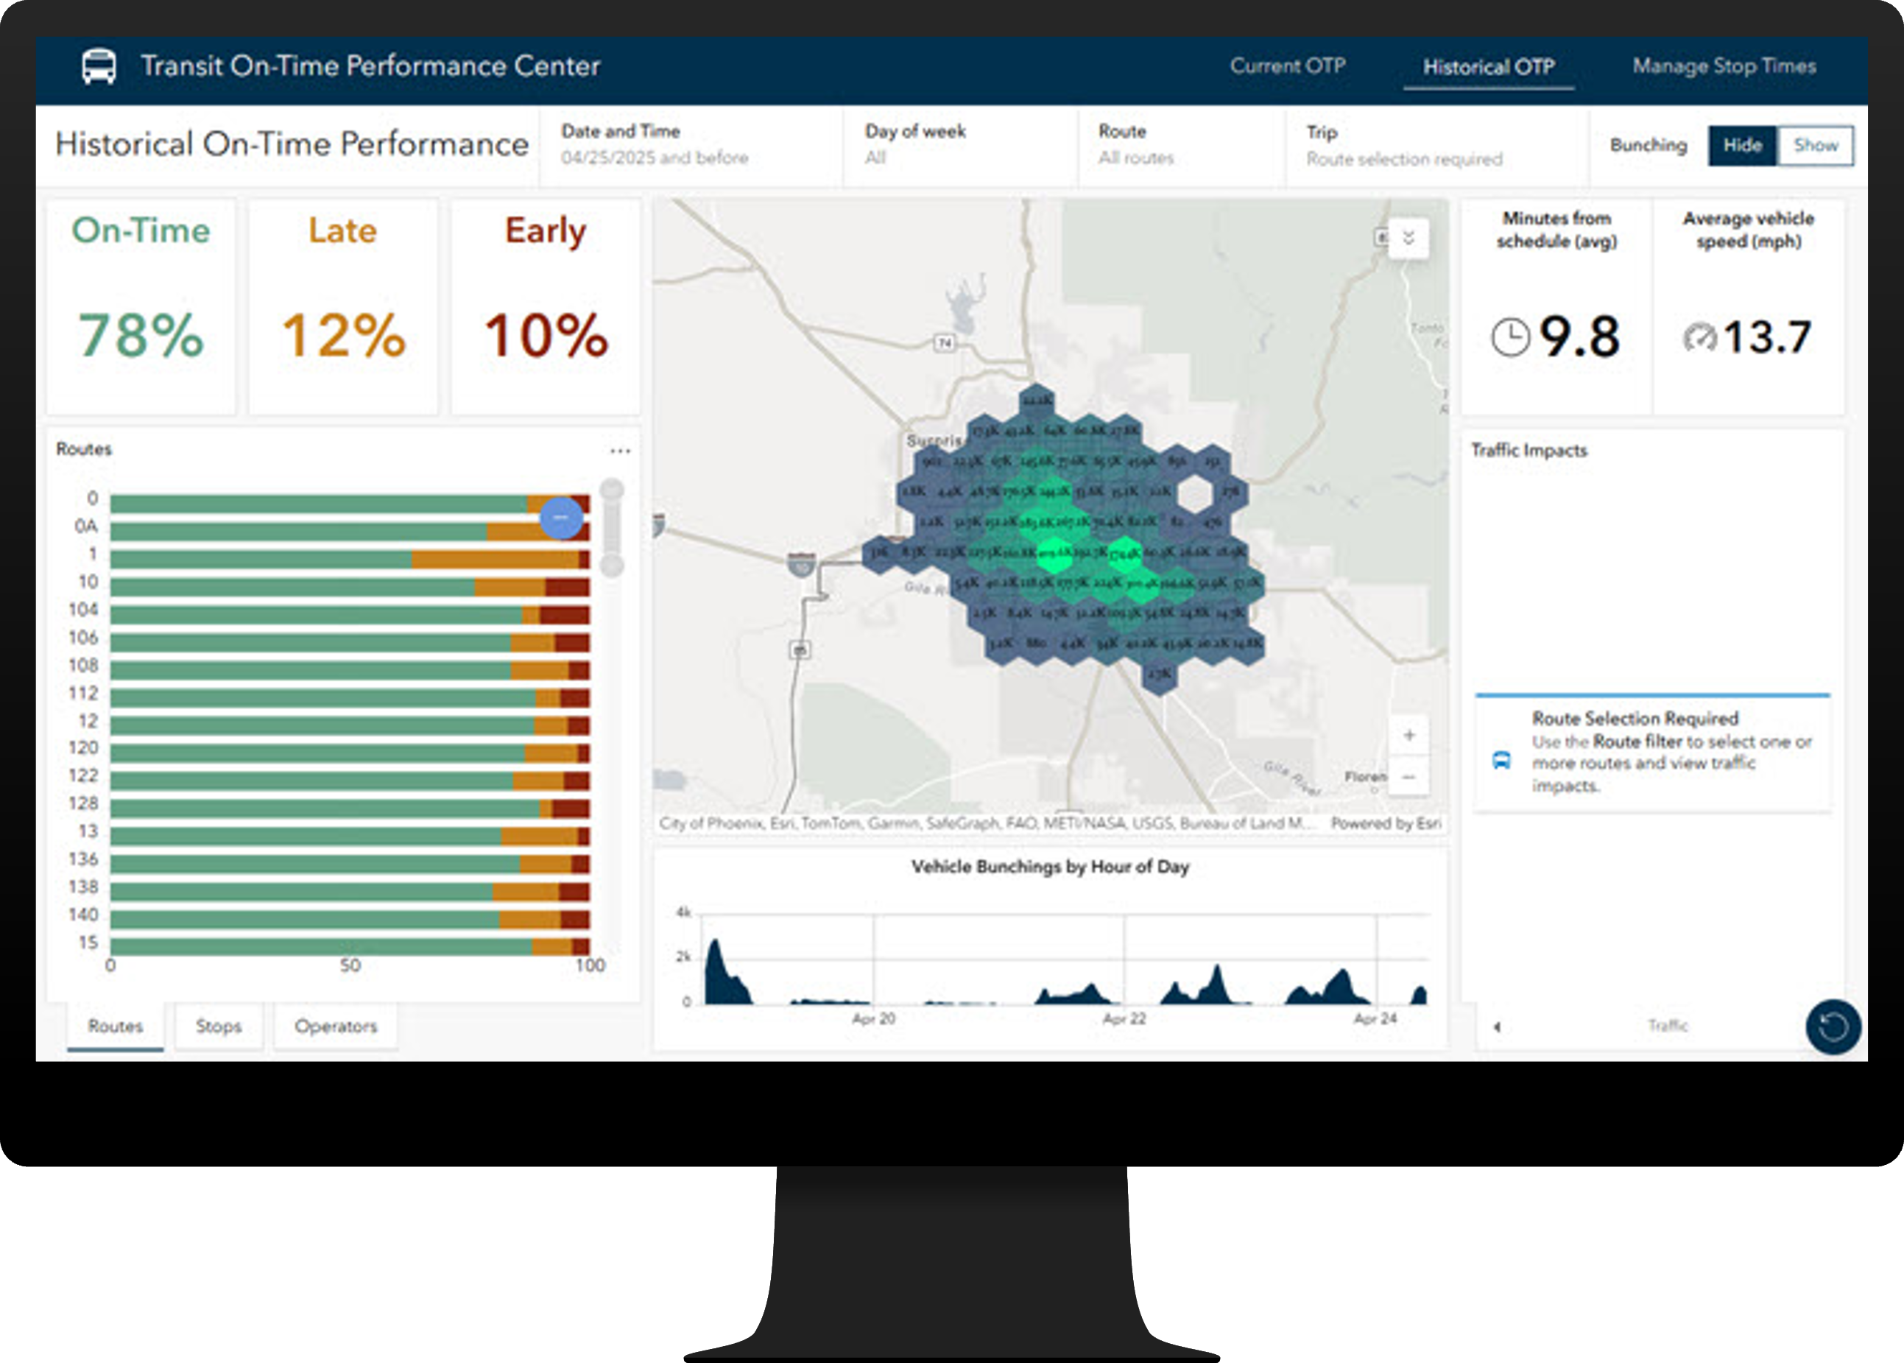The image size is (1904, 1363).
Task: Click the refresh circular arrow button
Action: click(x=1833, y=1026)
